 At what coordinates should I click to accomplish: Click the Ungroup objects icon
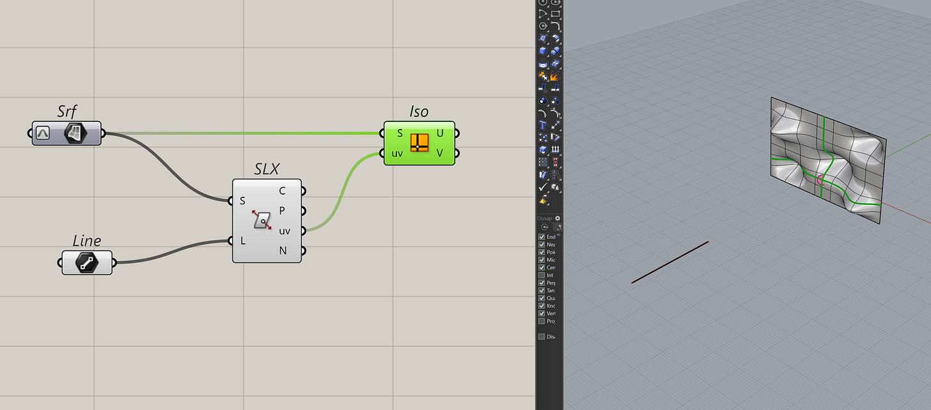coord(556,100)
